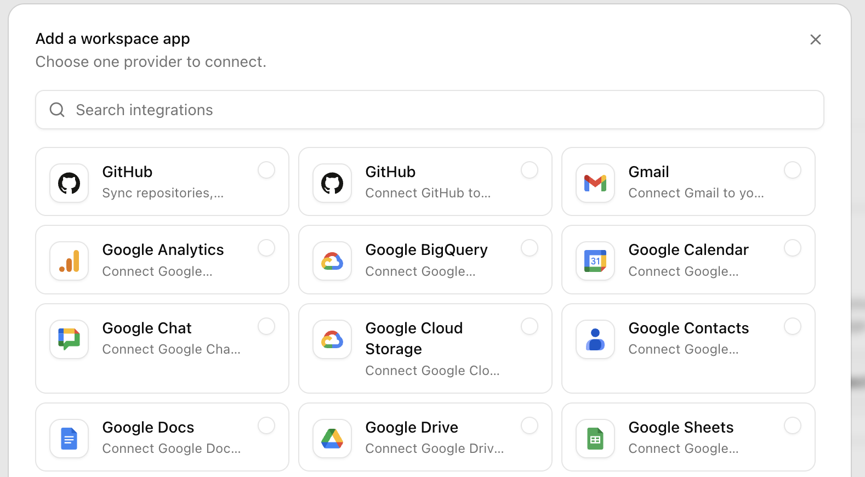Click the 'Connect GitHub to...' description text
Screen dimensions: 865x477
(x=428, y=193)
